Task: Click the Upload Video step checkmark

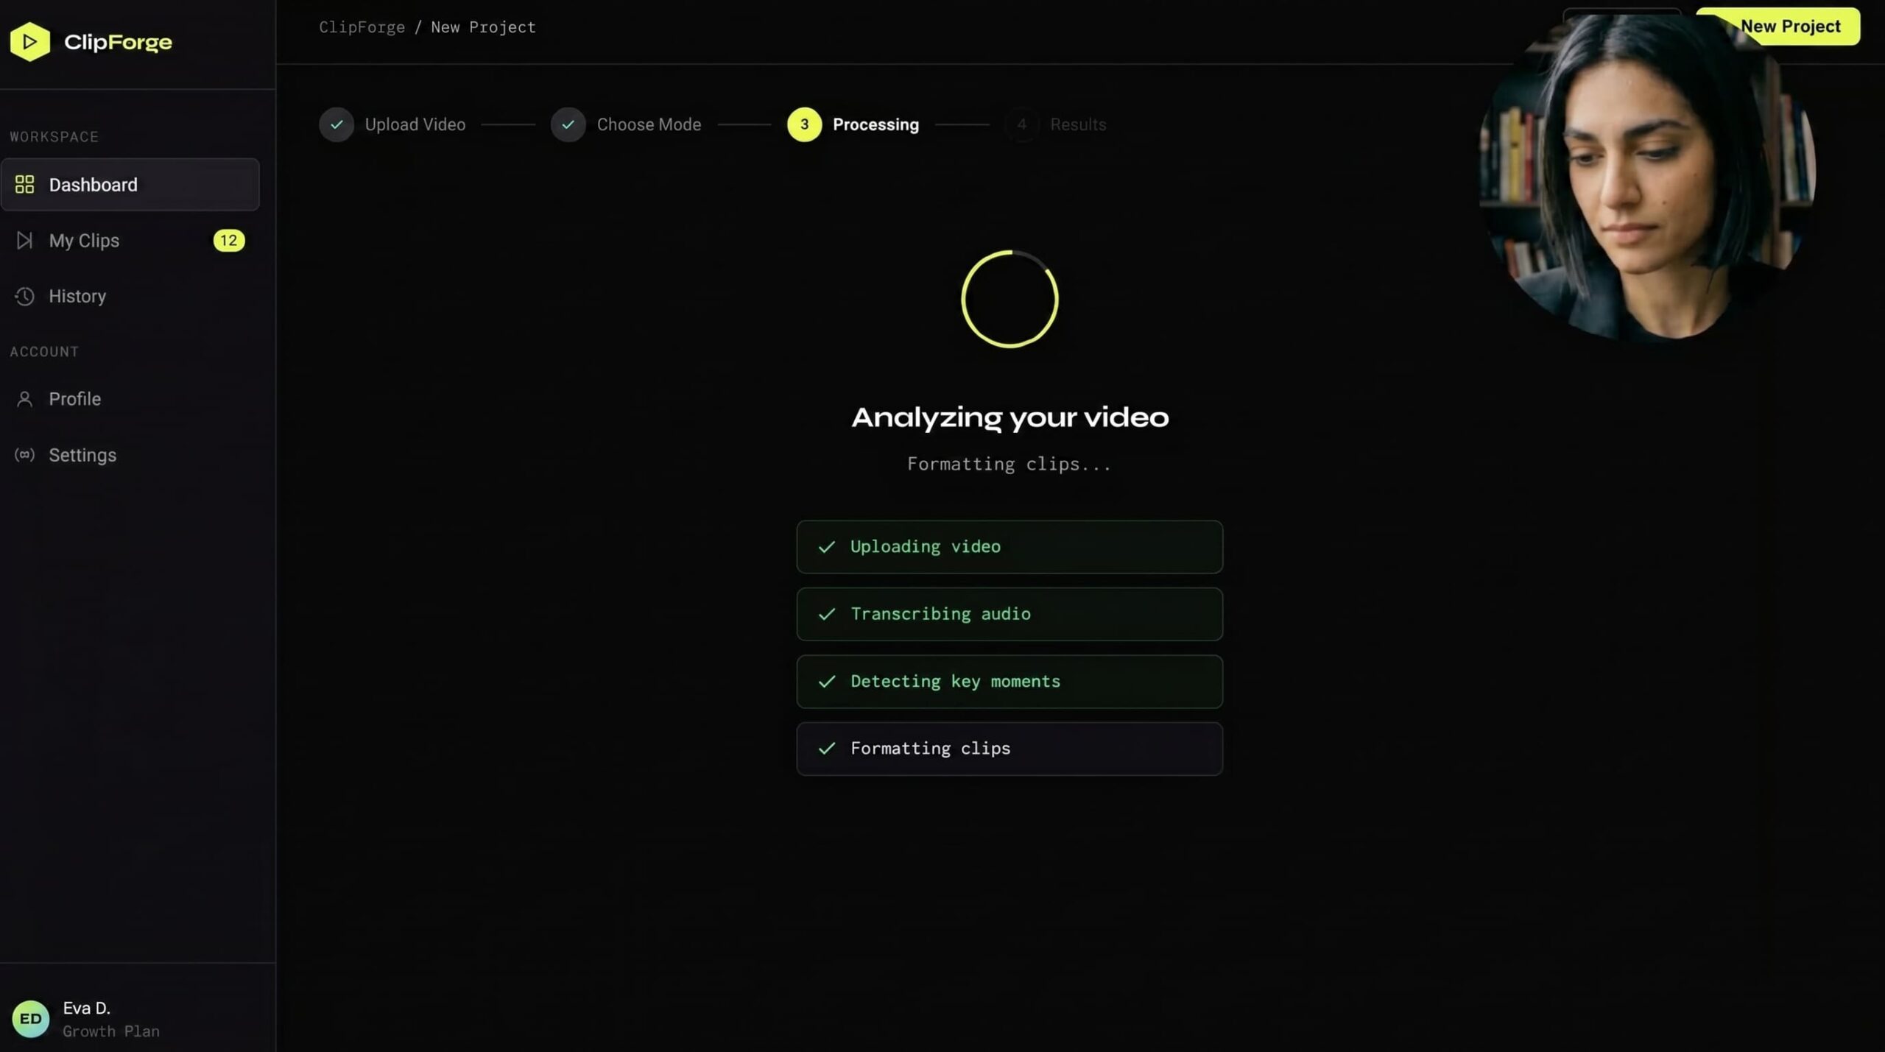Action: pos(337,124)
